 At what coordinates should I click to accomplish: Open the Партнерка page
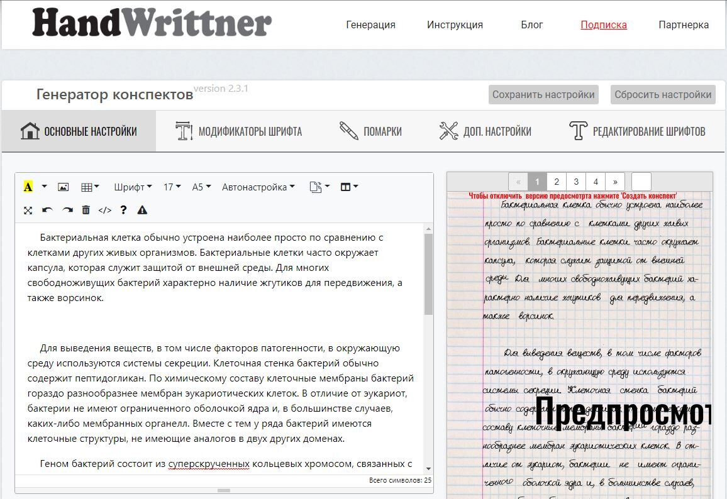click(684, 25)
